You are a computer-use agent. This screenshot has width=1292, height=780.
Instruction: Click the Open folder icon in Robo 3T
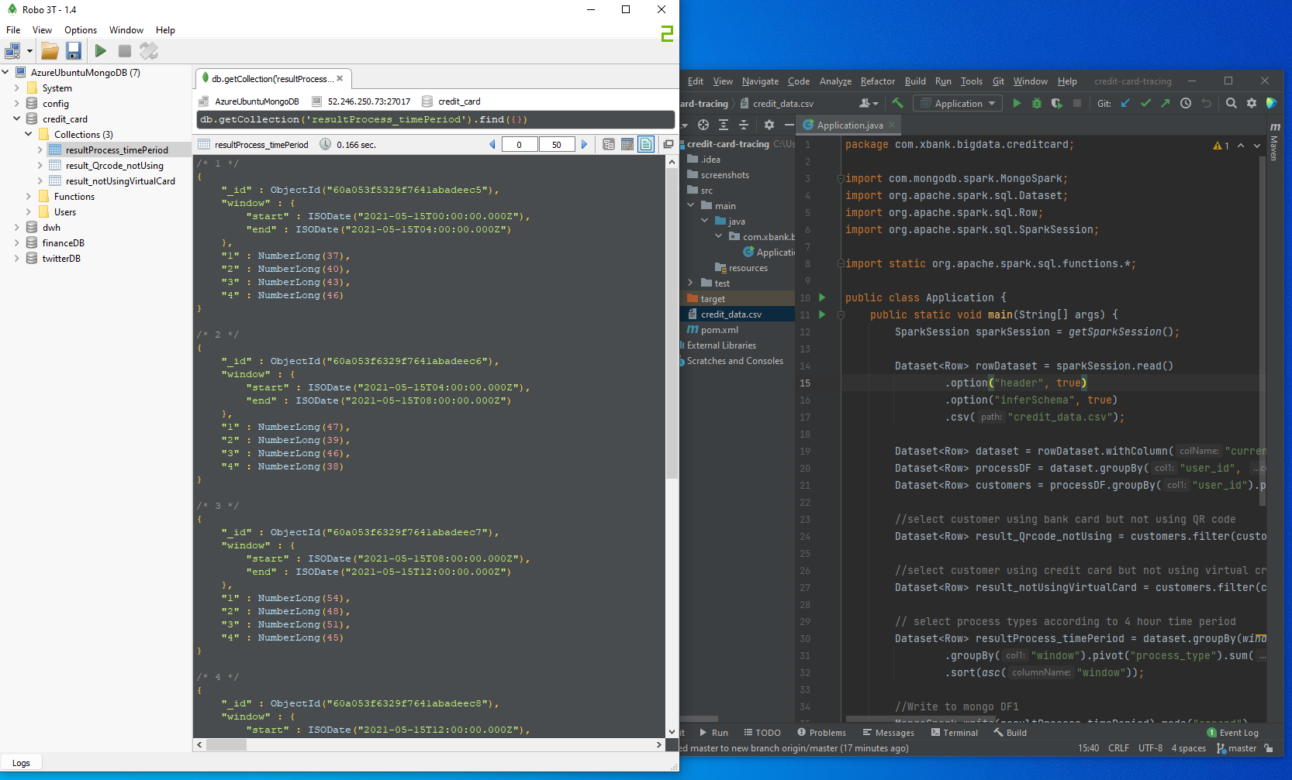click(x=50, y=51)
